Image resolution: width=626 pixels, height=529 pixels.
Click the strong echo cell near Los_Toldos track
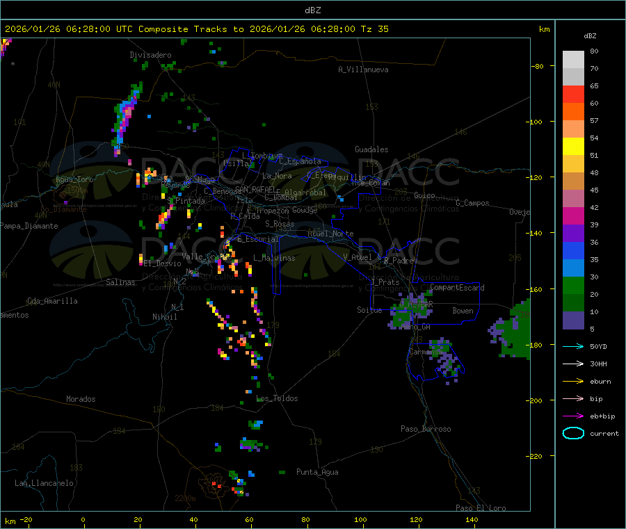pos(242,341)
